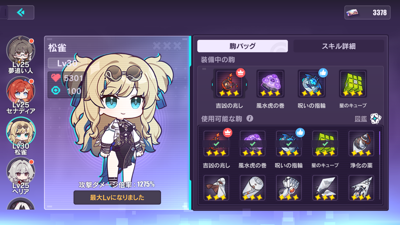Select equipped green 星のキューブ piece
The image size is (400, 225).
click(x=353, y=84)
